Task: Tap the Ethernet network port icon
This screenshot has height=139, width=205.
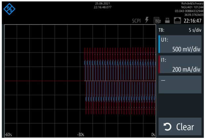Action: pos(178,21)
